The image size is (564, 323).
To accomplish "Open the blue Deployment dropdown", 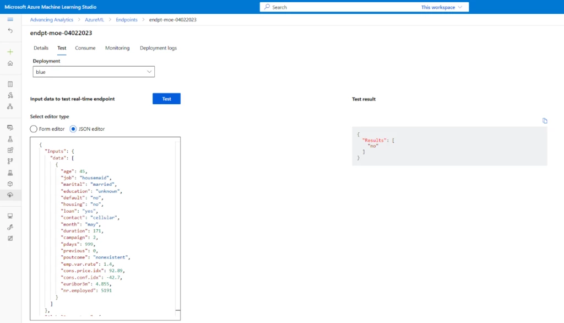I will 94,72.
